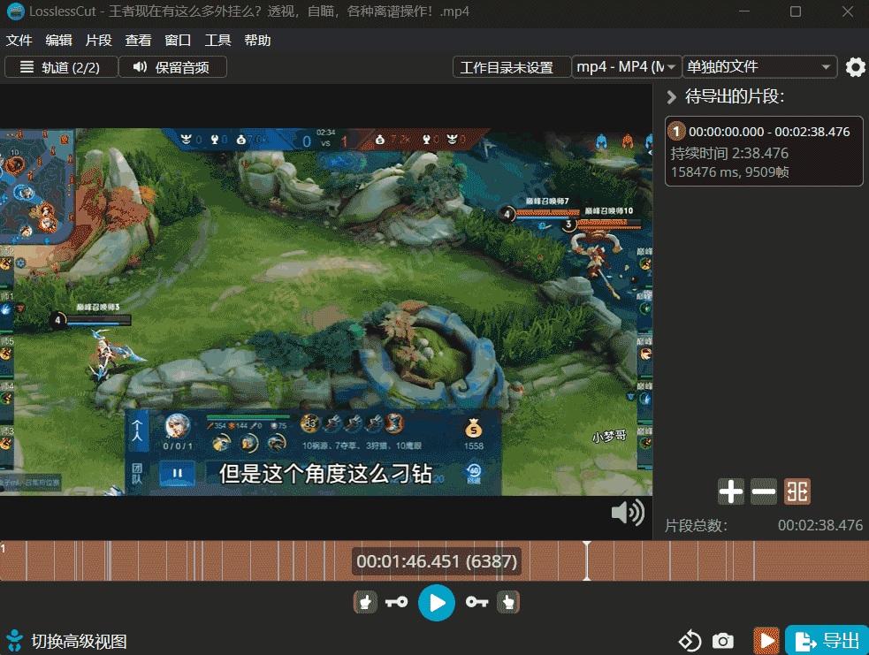Image resolution: width=869 pixels, height=655 pixels.
Task: Open the 文件 menu
Action: [19, 41]
